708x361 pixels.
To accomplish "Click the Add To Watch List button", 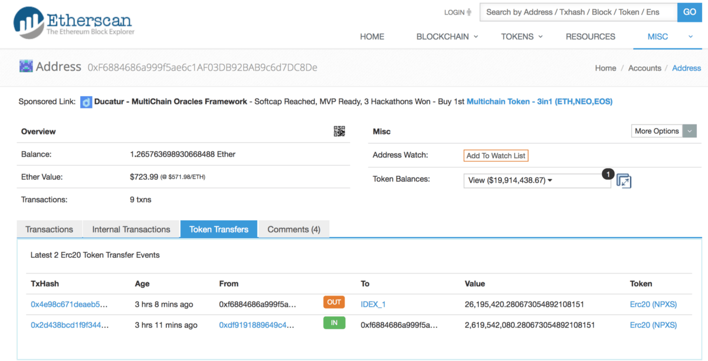I will click(x=496, y=156).
